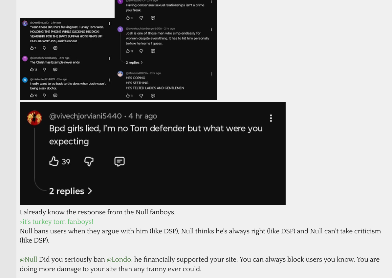Image resolution: width=392 pixels, height=278 pixels.
Task: Like the "HES COPING" comment by Phoenix00756
Action: pyautogui.click(x=128, y=96)
